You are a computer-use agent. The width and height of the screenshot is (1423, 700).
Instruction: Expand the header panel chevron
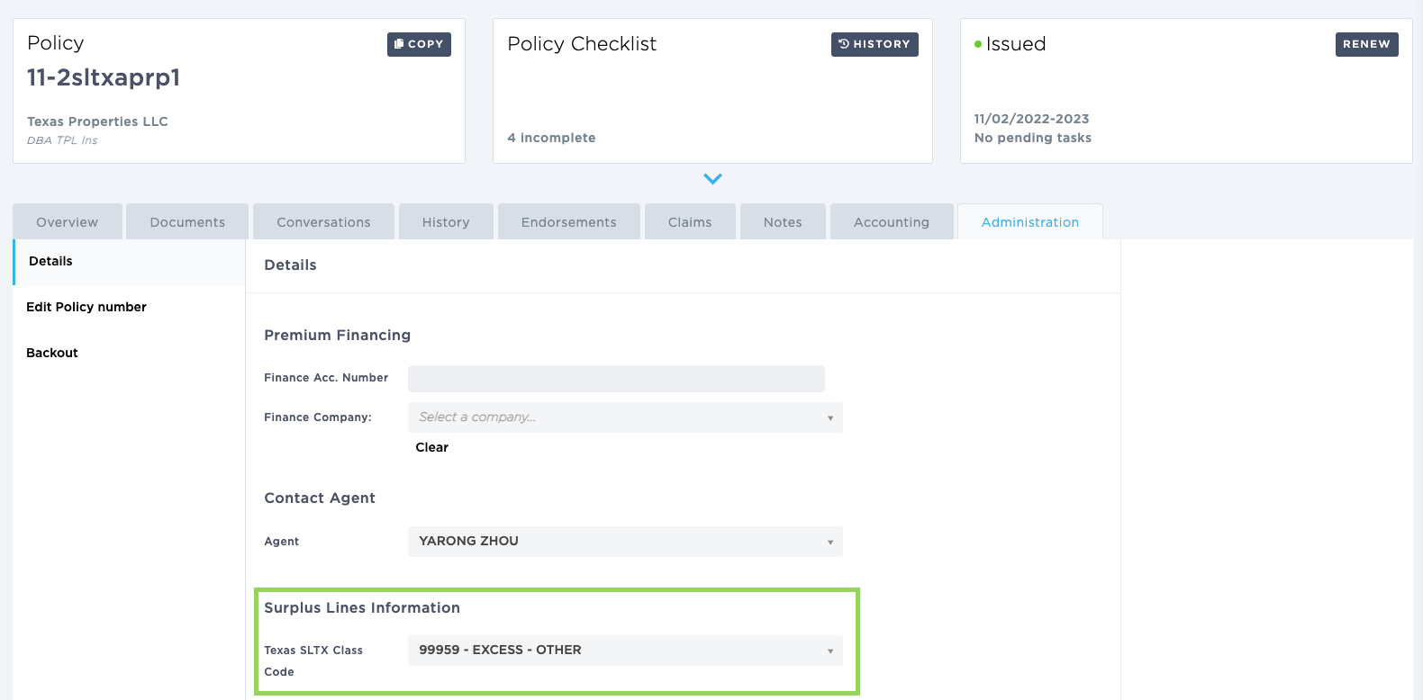pyautogui.click(x=712, y=179)
